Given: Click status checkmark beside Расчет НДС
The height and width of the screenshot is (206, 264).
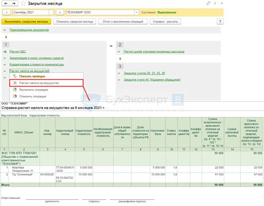Looking at the screenshot, I should click(x=5, y=52).
